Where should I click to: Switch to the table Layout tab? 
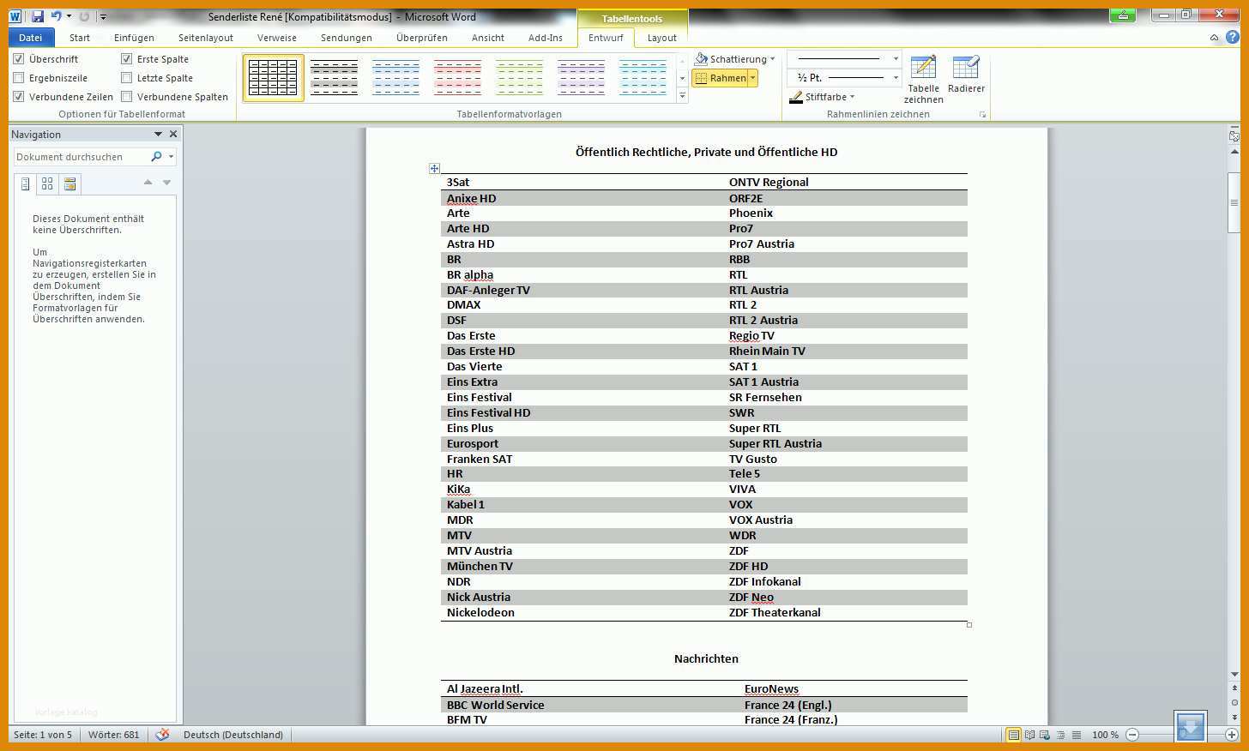tap(661, 38)
